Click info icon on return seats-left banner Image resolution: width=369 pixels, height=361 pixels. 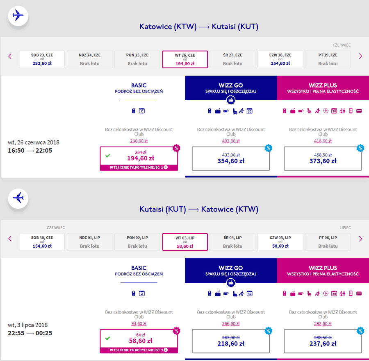[x=166, y=350]
